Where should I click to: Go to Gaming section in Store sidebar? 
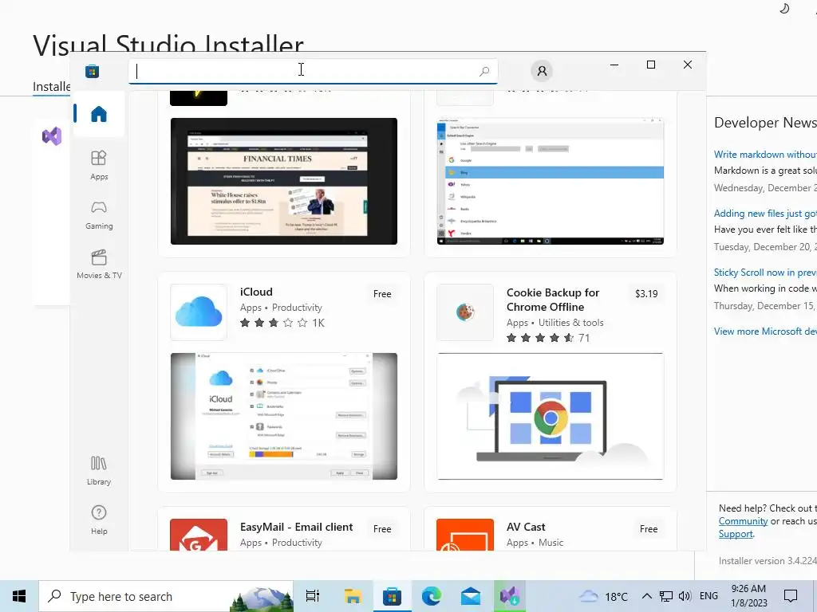point(98,214)
